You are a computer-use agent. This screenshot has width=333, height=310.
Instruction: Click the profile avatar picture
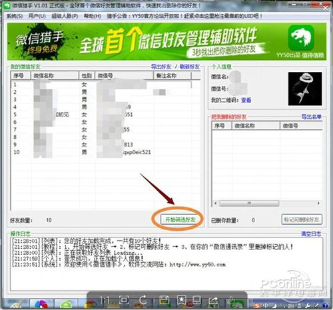pos(305,88)
